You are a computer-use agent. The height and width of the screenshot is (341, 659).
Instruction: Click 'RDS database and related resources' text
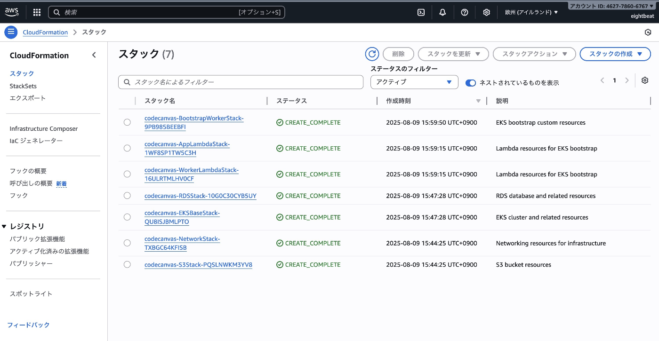coord(546,196)
